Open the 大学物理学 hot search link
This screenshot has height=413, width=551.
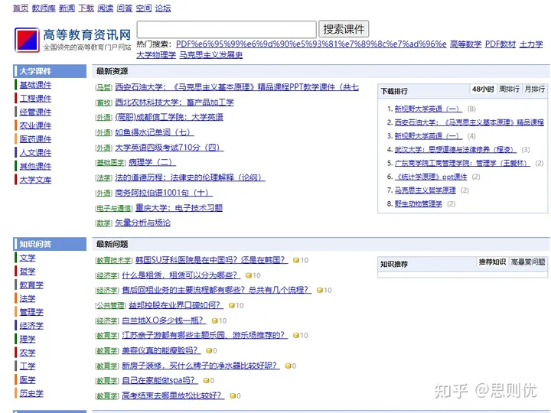pos(156,55)
